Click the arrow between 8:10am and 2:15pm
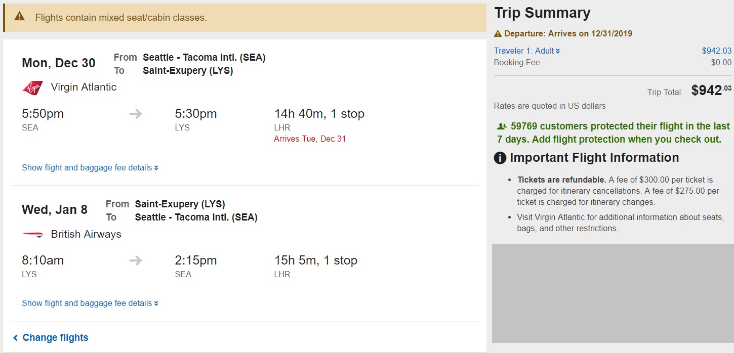Screen dimensions: 734x353 tap(135, 261)
